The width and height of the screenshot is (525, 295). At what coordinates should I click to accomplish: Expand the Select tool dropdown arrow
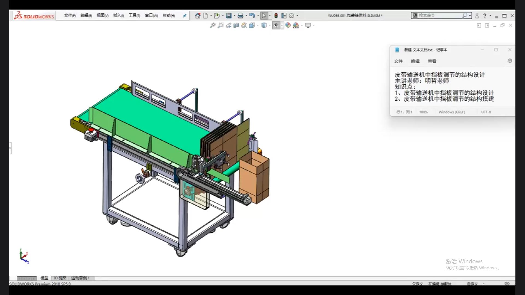[x=270, y=16]
